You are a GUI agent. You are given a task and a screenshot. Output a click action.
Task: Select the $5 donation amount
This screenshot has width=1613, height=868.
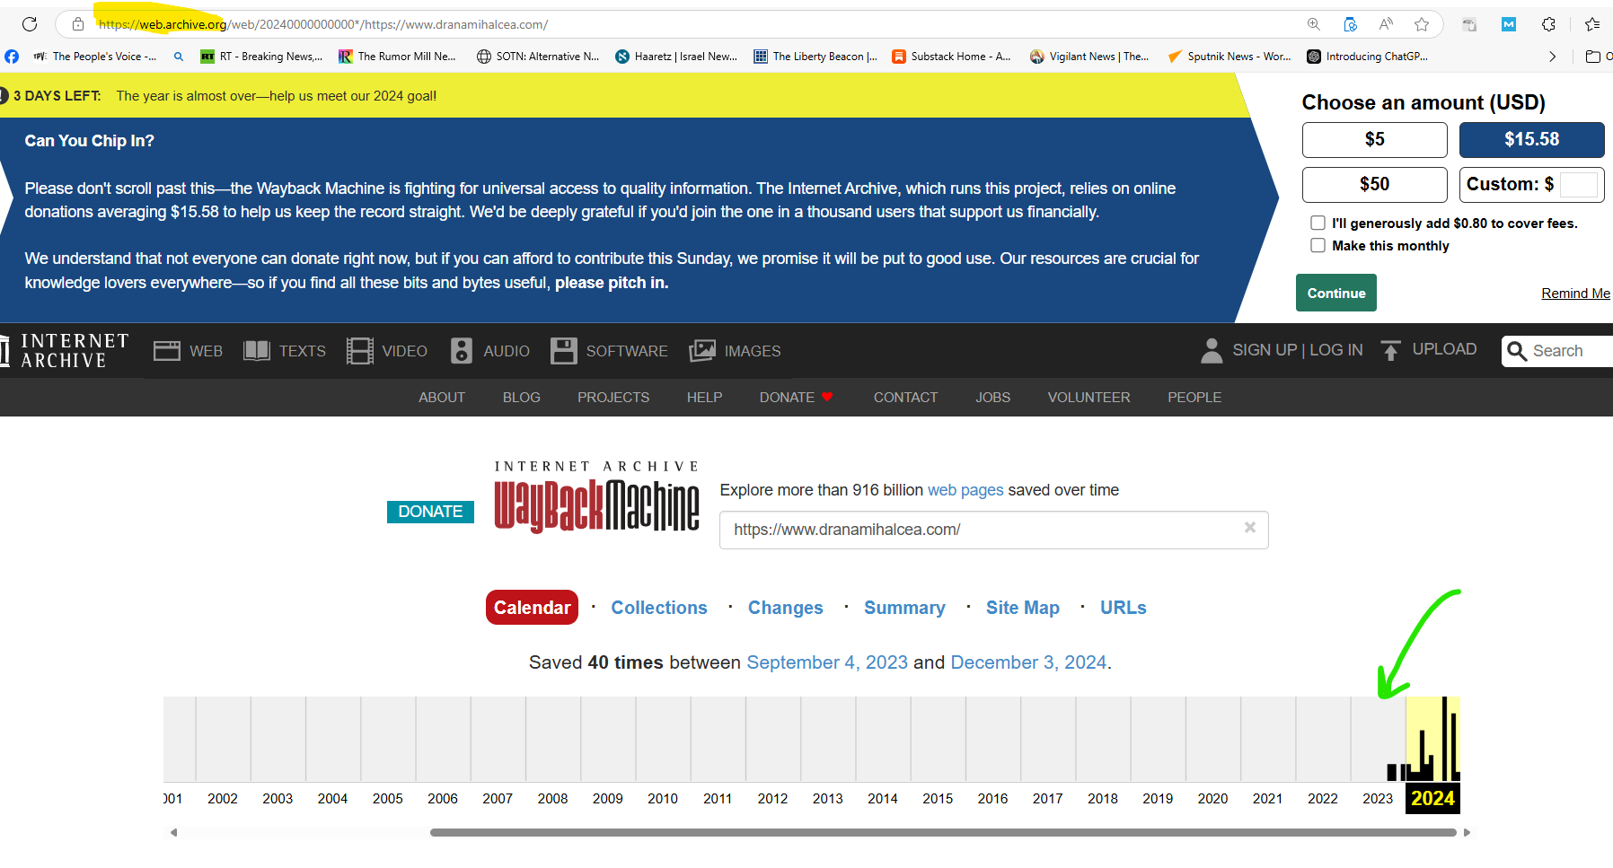[x=1375, y=140]
